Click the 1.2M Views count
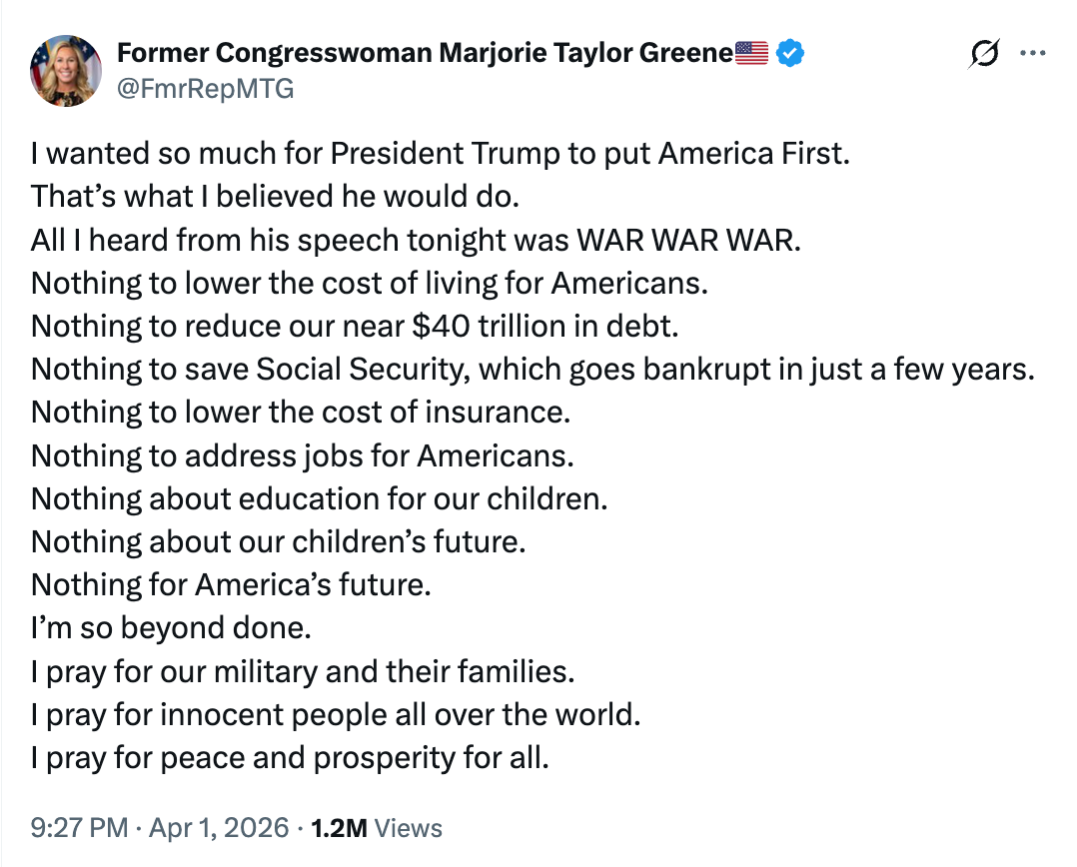Image resolution: width=1077 pixels, height=867 pixels. point(377,827)
